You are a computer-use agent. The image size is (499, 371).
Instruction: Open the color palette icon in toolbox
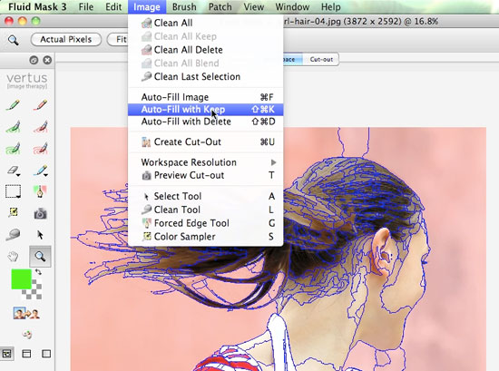pyautogui.click(x=27, y=335)
